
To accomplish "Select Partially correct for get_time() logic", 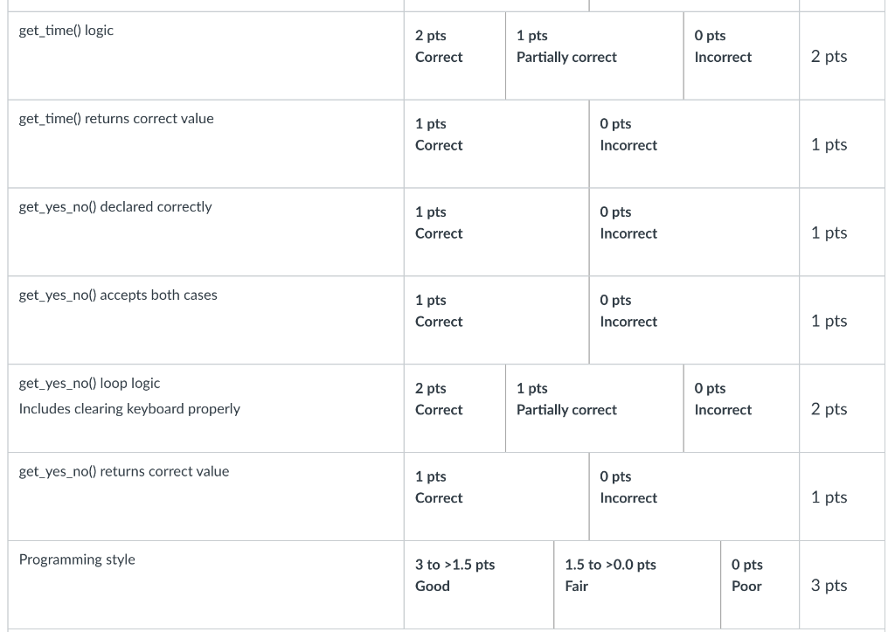I will click(x=566, y=47).
